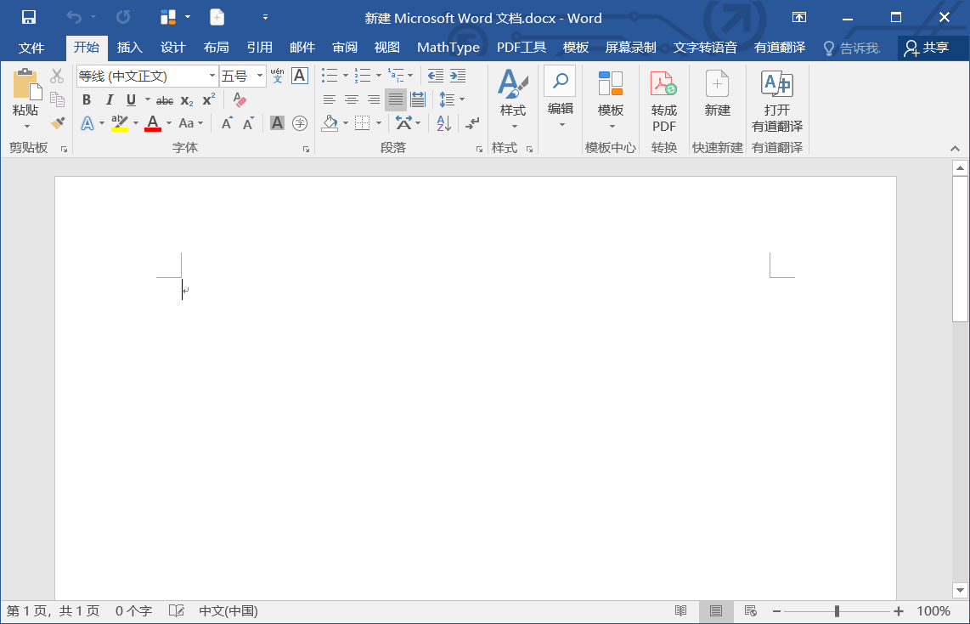Open font dialog launcher in 字体 group
Screen dimensions: 970x624
click(306, 149)
